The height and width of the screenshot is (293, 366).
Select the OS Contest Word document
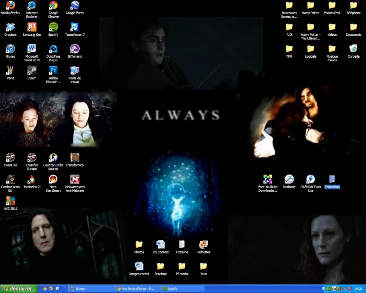point(161,247)
